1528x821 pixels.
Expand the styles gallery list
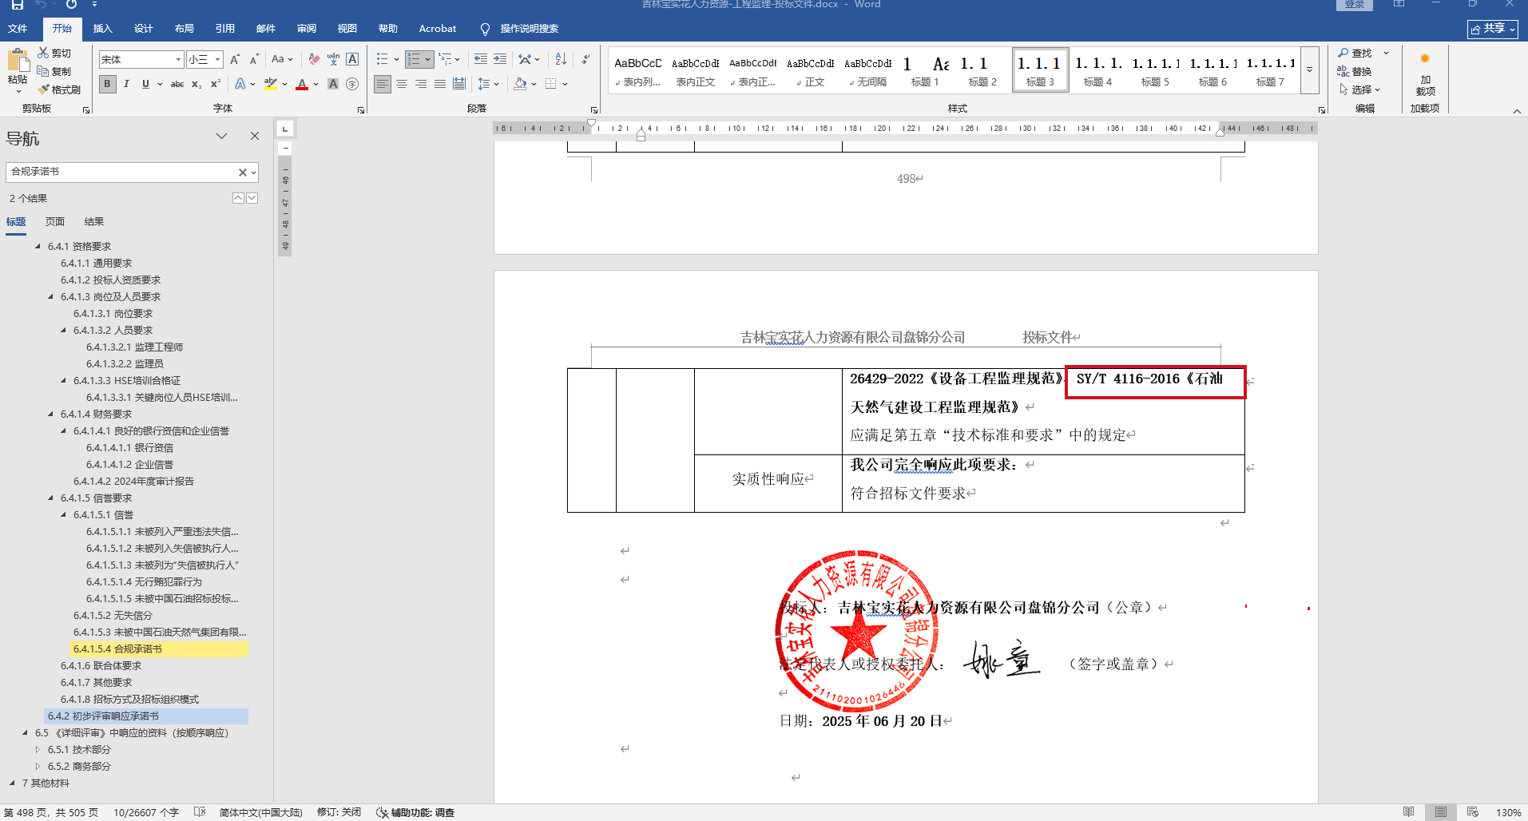tap(1309, 69)
